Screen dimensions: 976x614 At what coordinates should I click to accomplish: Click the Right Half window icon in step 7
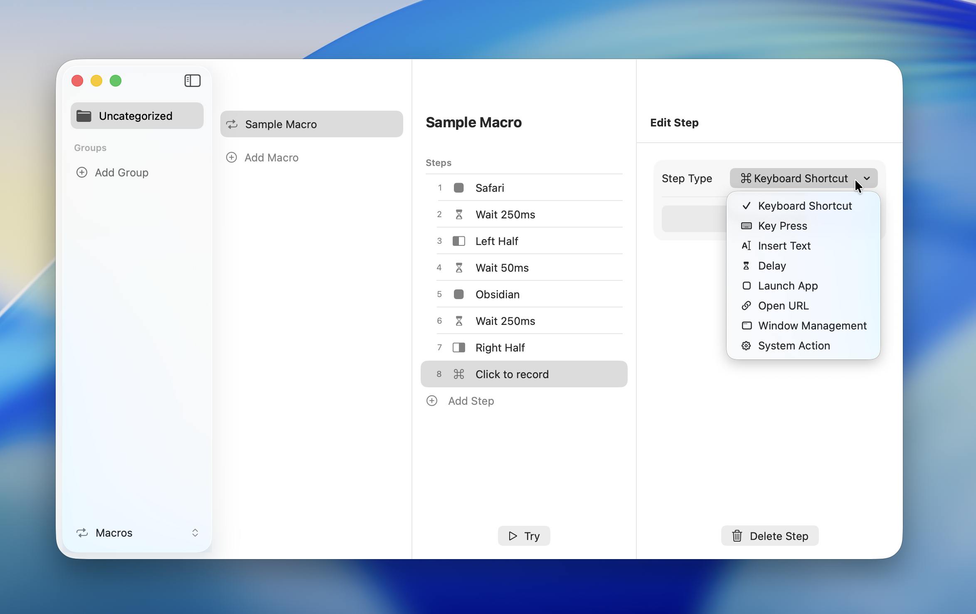click(x=458, y=347)
